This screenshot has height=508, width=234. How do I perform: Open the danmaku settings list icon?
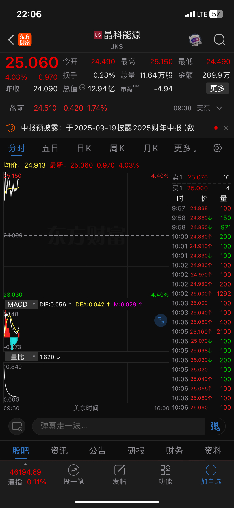(17, 426)
